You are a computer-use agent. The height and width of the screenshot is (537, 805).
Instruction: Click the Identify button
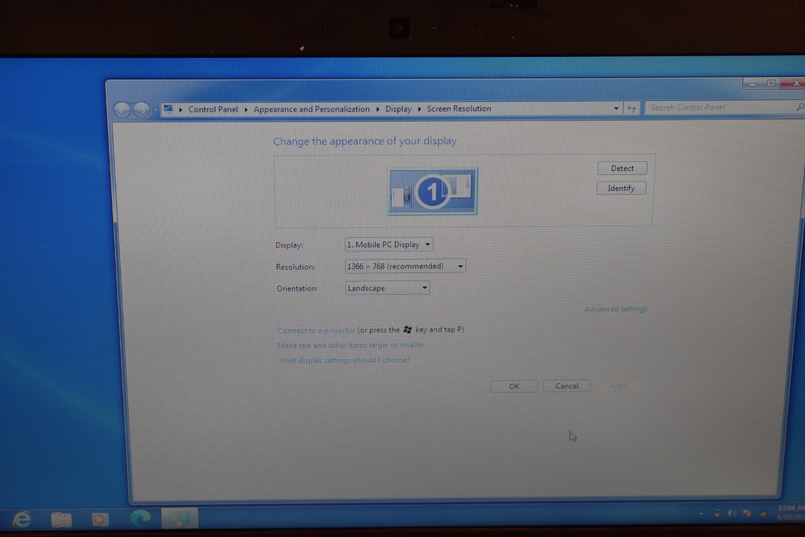(621, 188)
